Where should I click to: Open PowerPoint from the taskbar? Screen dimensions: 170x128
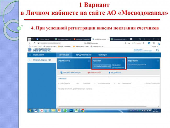(x=59, y=110)
